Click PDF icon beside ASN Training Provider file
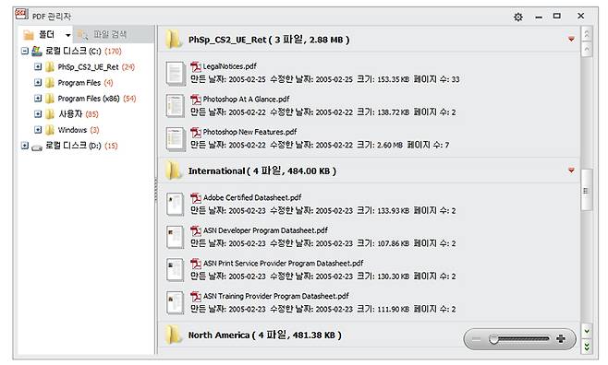The image size is (608, 365). (x=196, y=297)
